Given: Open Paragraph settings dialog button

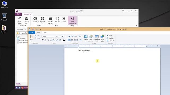Looking at the screenshot, I should [x=80, y=40].
